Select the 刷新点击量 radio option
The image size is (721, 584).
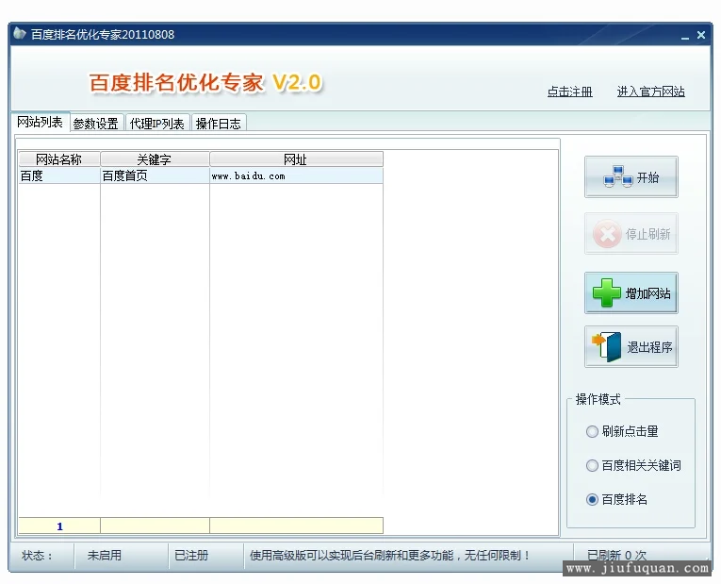coord(592,431)
